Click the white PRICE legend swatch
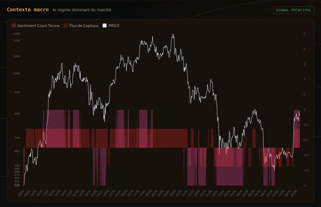The width and height of the screenshot is (321, 207). pyautogui.click(x=105, y=26)
